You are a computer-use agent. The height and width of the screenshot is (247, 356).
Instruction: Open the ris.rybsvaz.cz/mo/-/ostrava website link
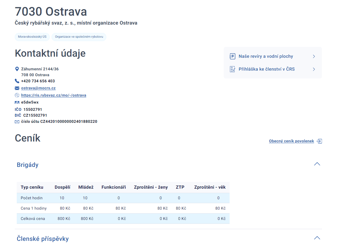(x=54, y=95)
